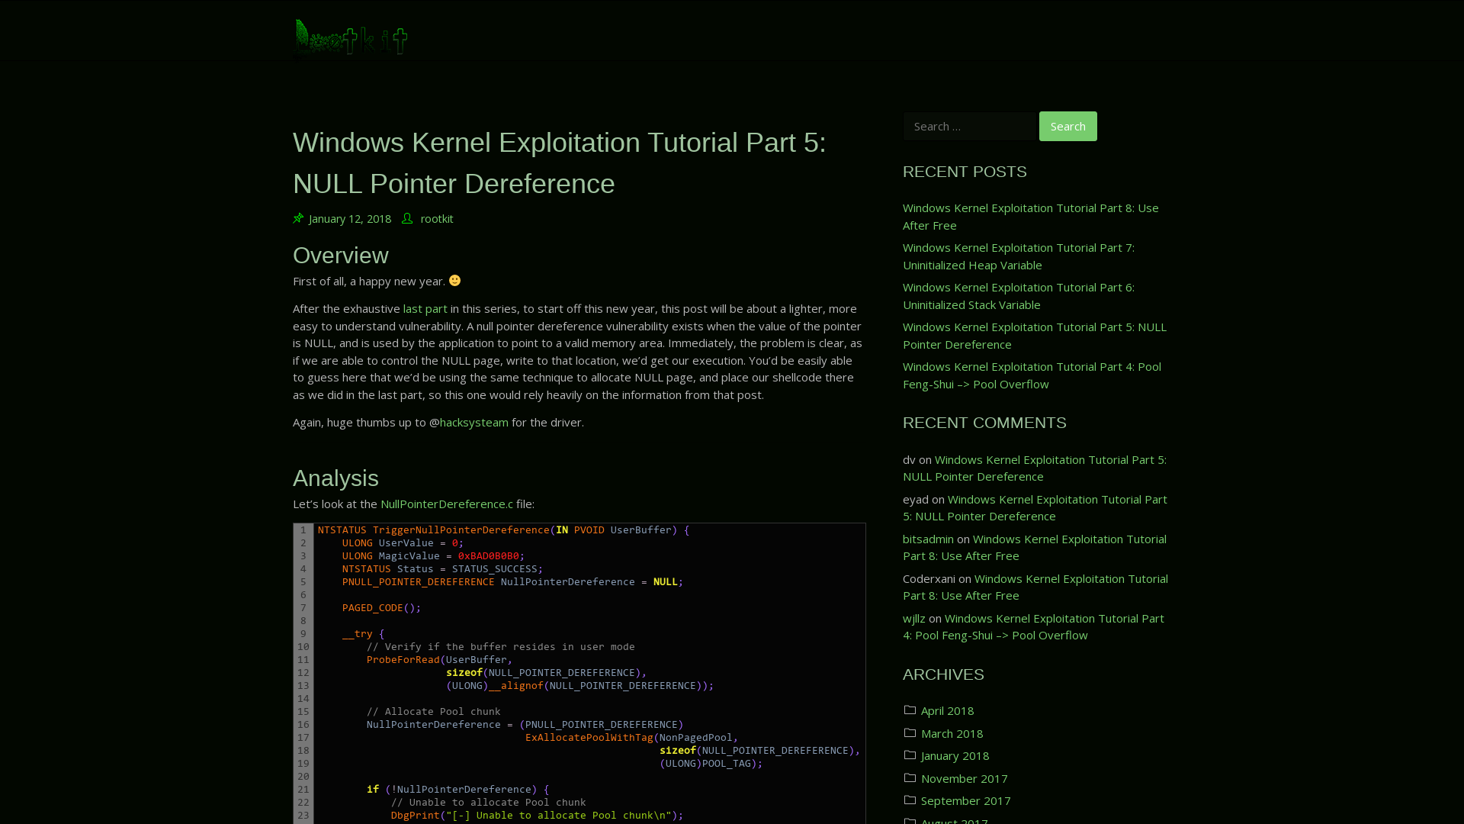Click folder icon next to March 2018

point(910,733)
